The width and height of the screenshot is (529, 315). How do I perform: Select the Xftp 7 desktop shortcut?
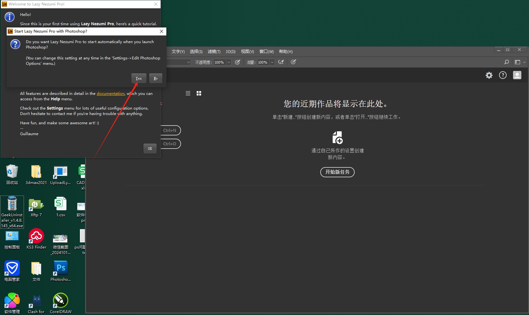(x=36, y=207)
